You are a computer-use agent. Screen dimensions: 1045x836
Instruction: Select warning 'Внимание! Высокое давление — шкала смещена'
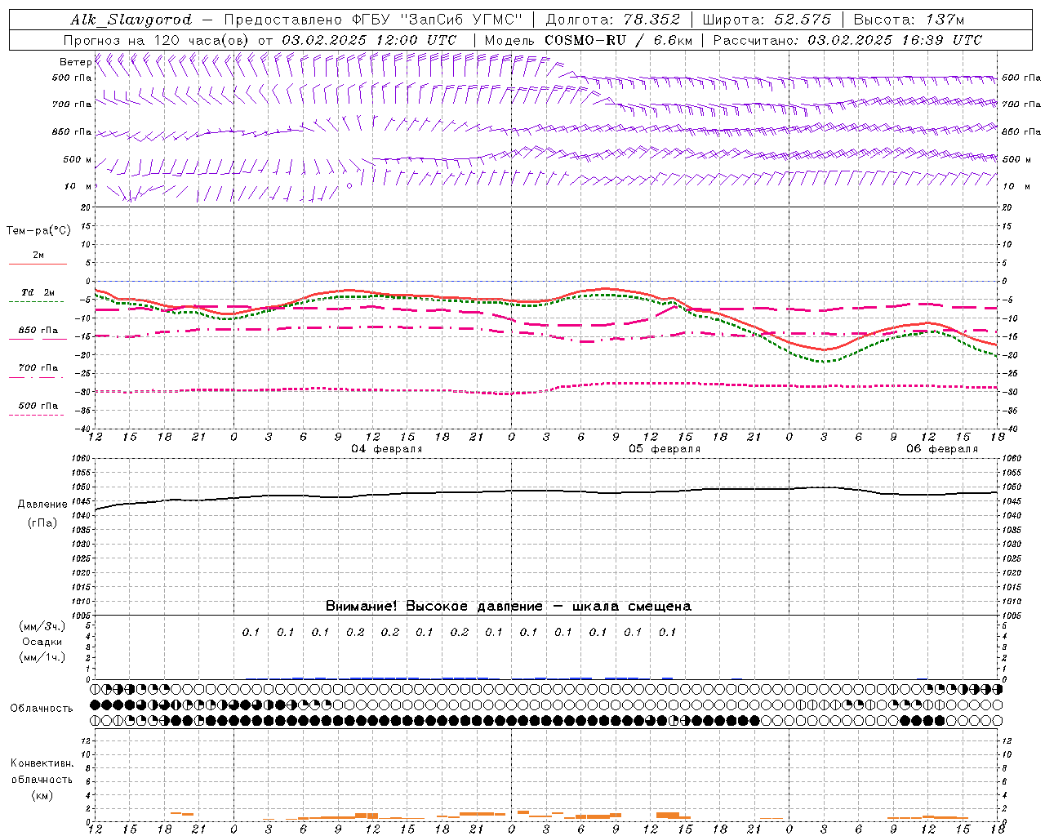tap(508, 607)
